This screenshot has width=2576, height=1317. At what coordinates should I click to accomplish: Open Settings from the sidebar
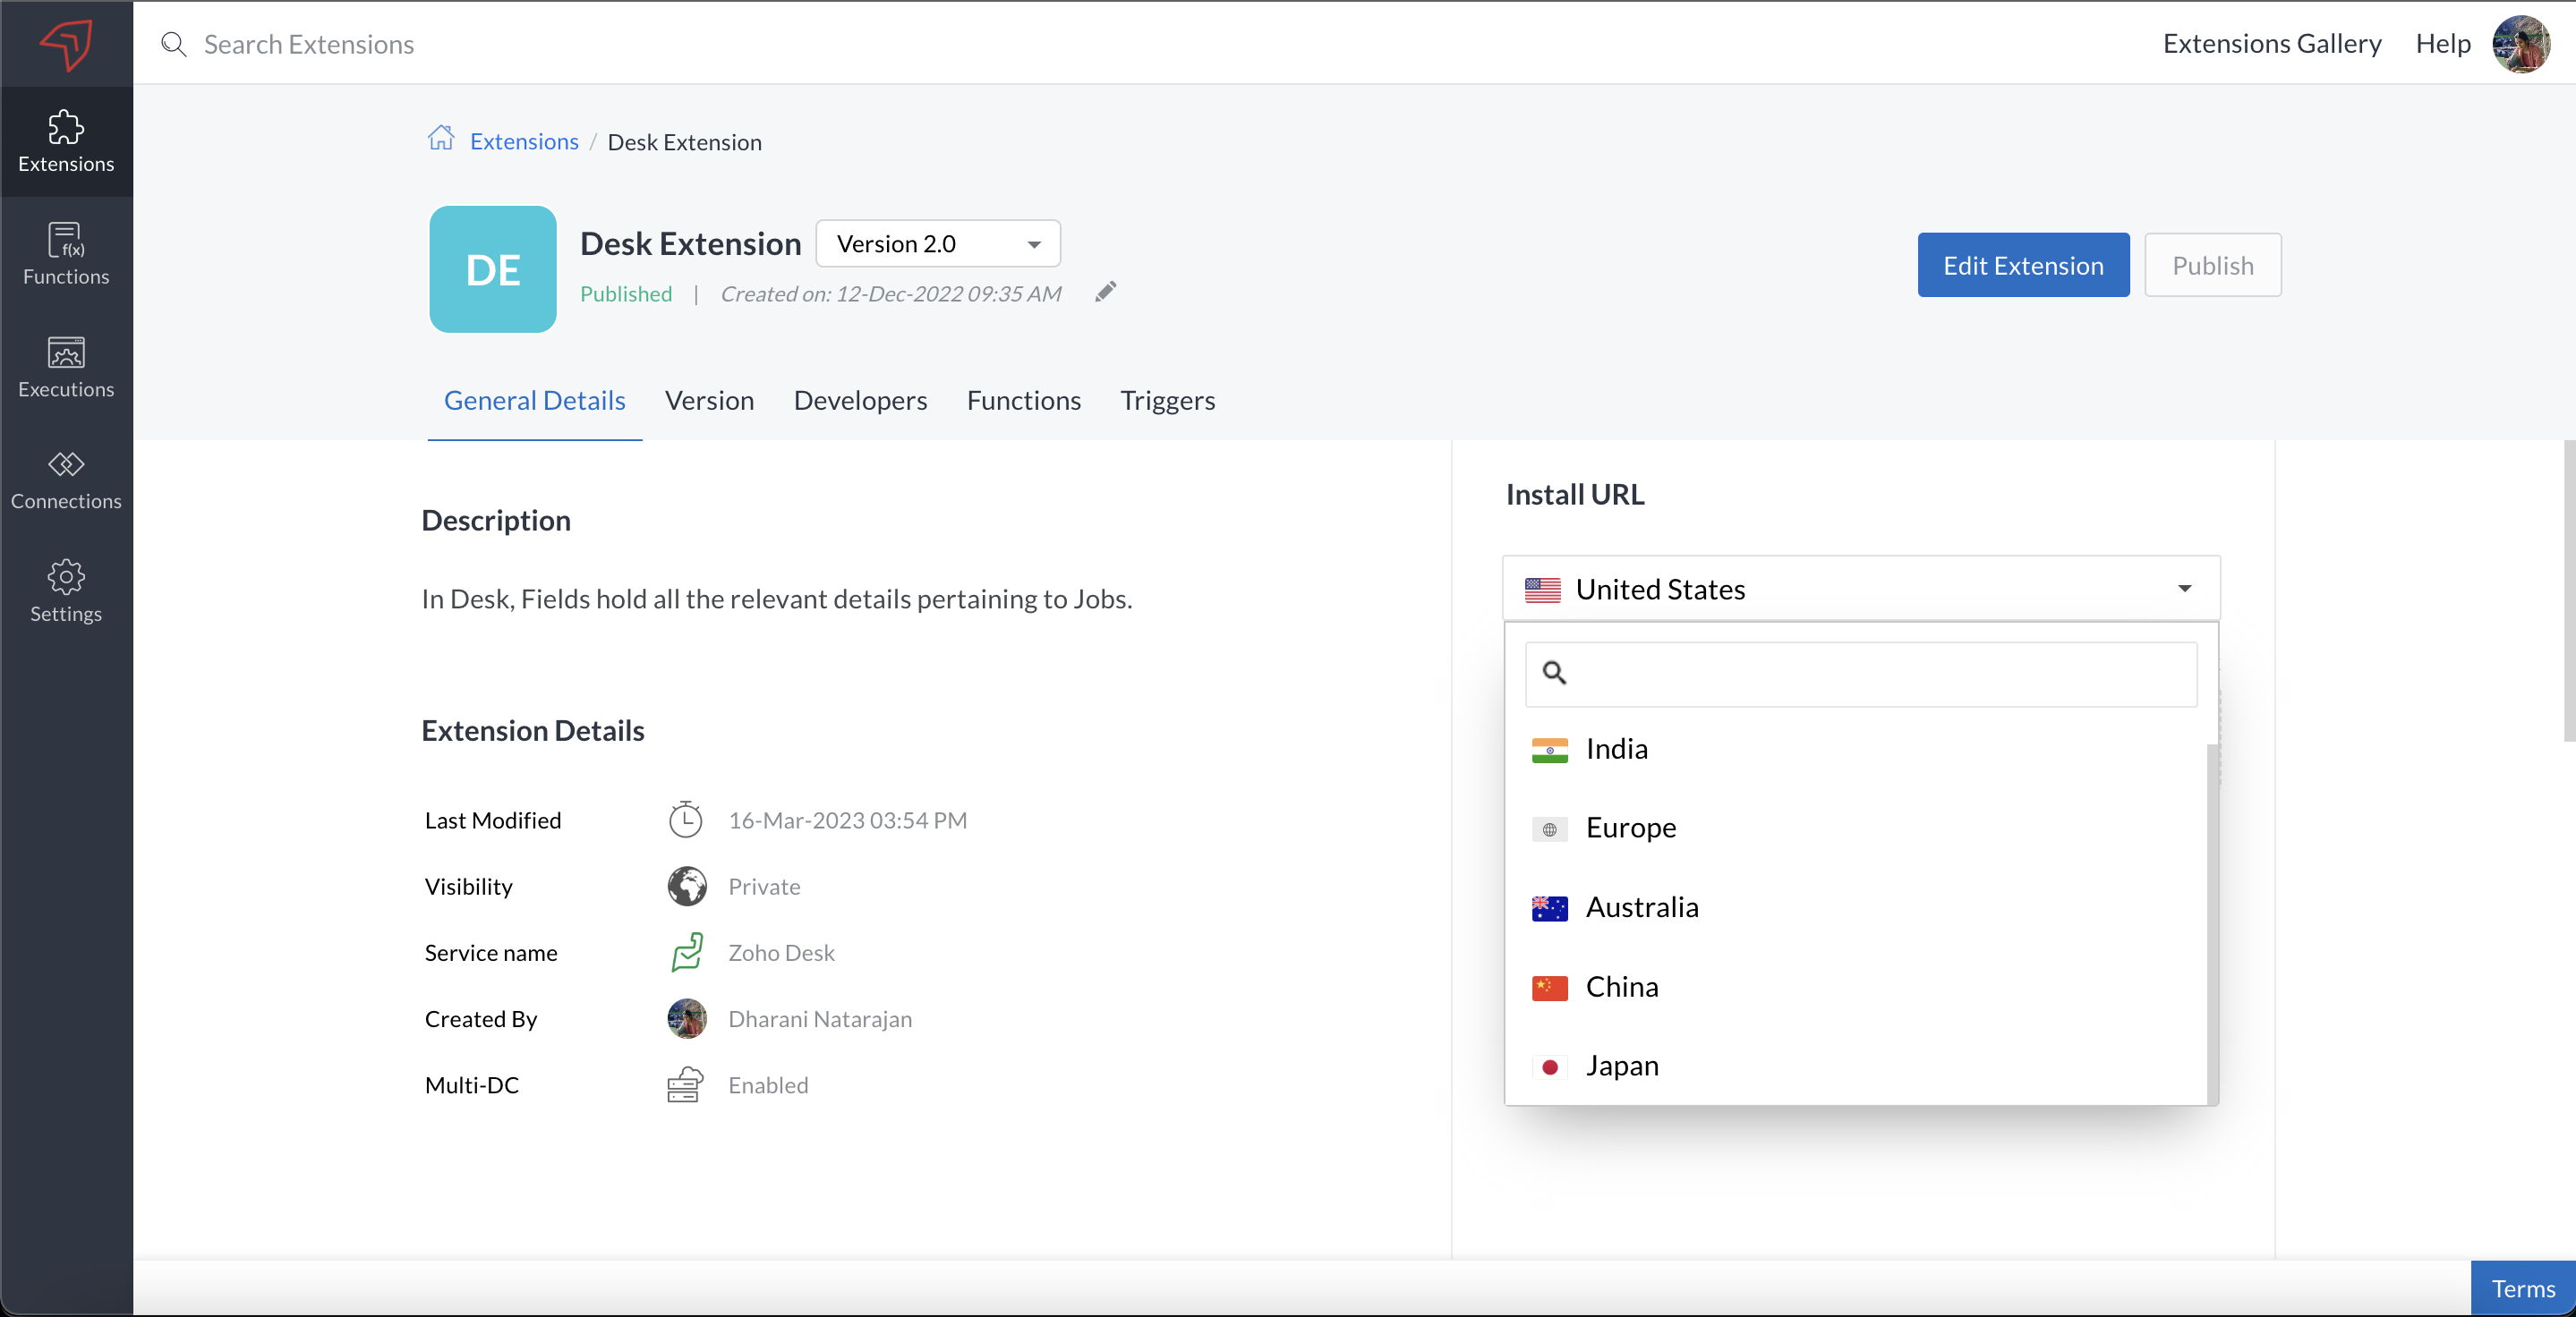point(66,591)
